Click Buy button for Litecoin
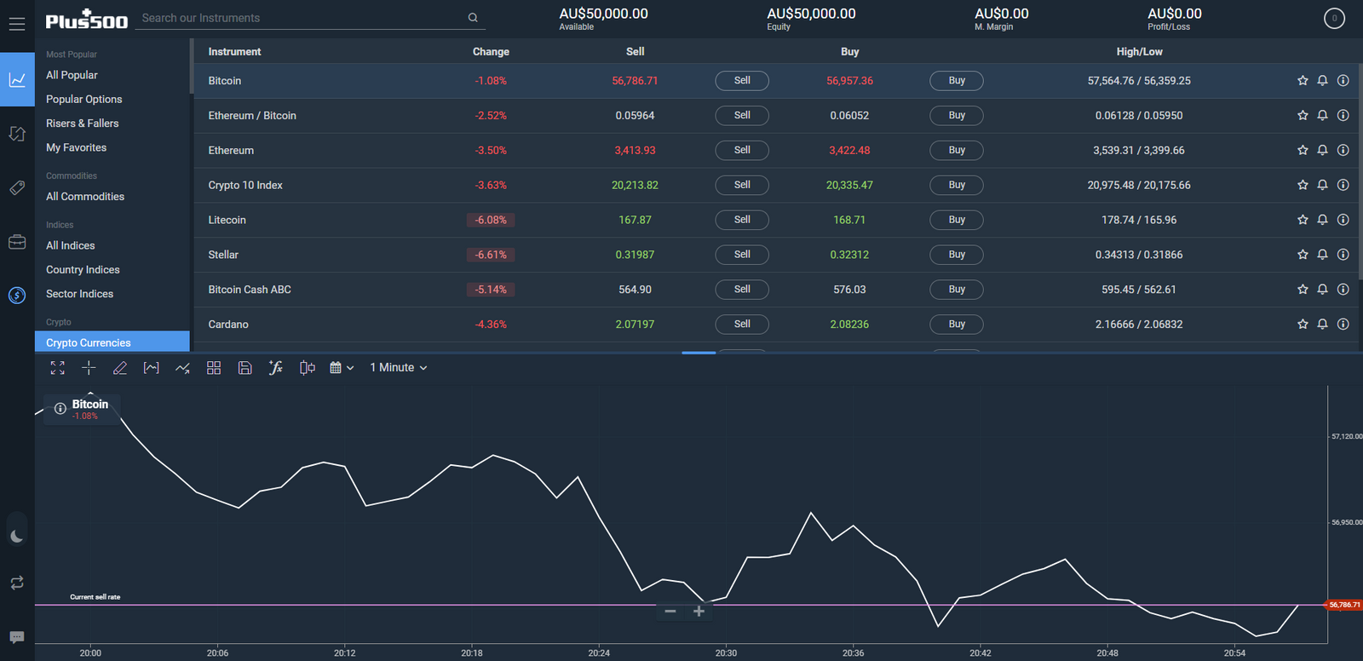The image size is (1363, 661). pyautogui.click(x=957, y=220)
